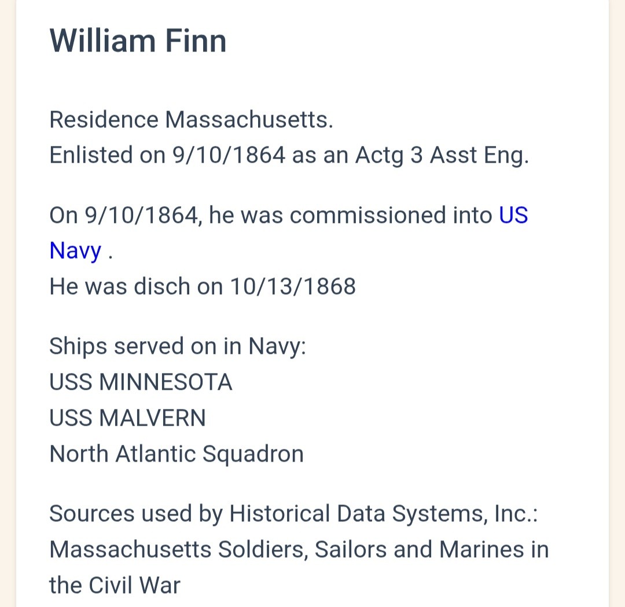Click the William Finn heading

pos(138,42)
